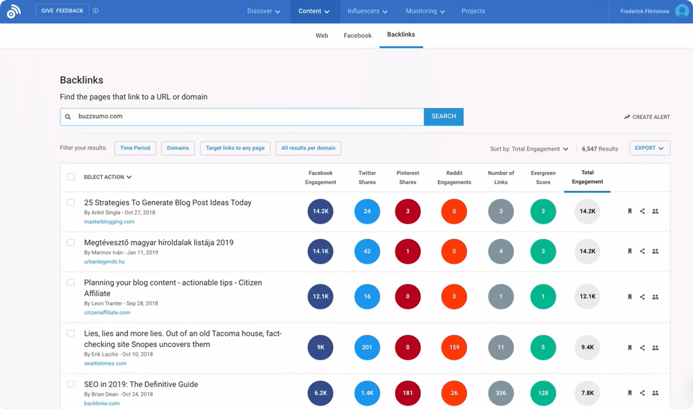
Task: Click the buzzsumo.com search input field
Action: click(x=242, y=116)
